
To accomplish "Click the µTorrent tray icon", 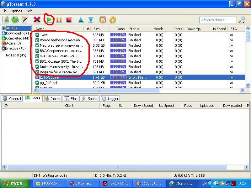I will pos(216,183).
